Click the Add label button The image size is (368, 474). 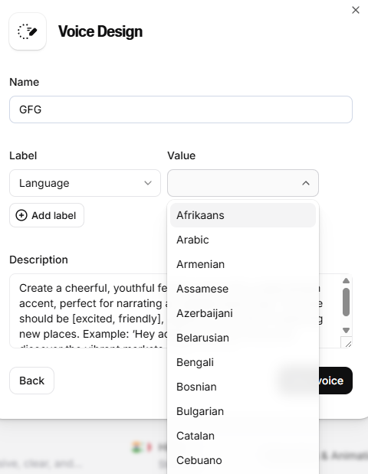pos(47,215)
